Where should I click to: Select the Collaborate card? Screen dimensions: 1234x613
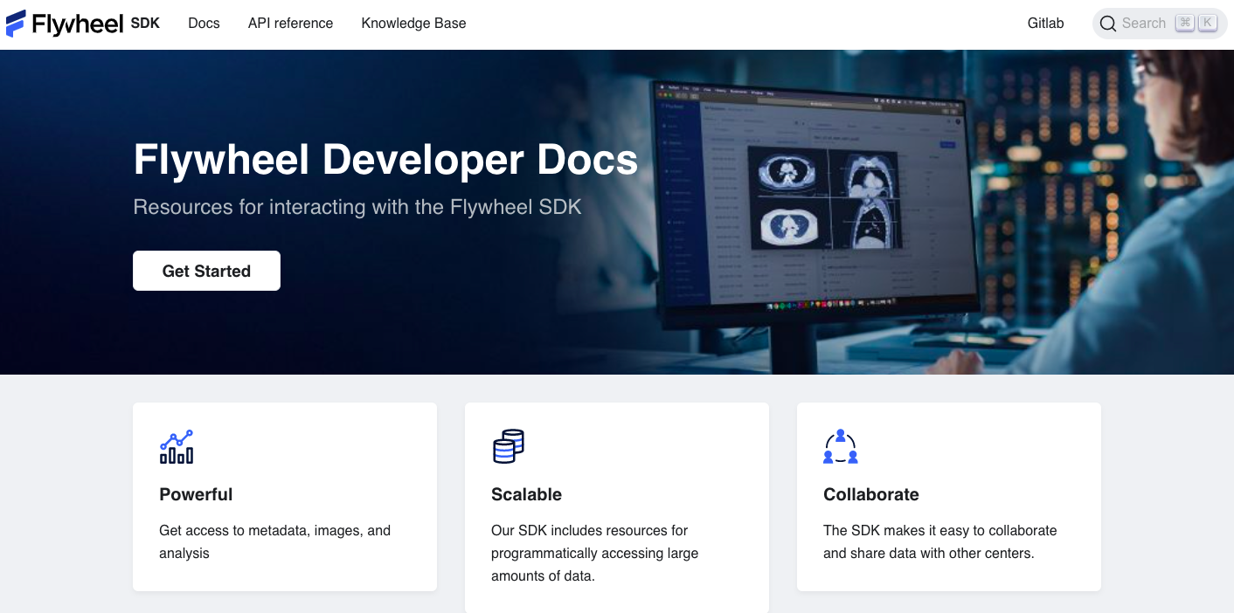tap(949, 496)
